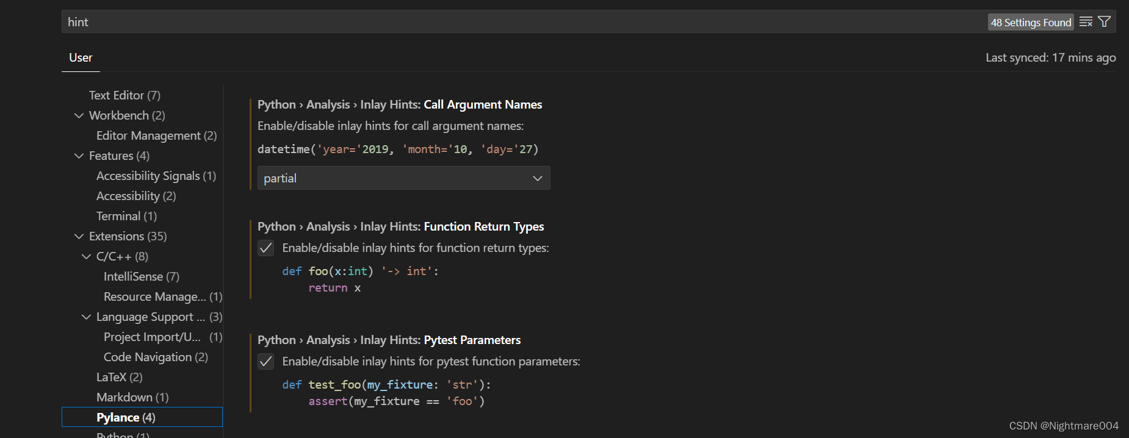Open Call Argument Names dropdown
1129x438 pixels.
click(403, 178)
